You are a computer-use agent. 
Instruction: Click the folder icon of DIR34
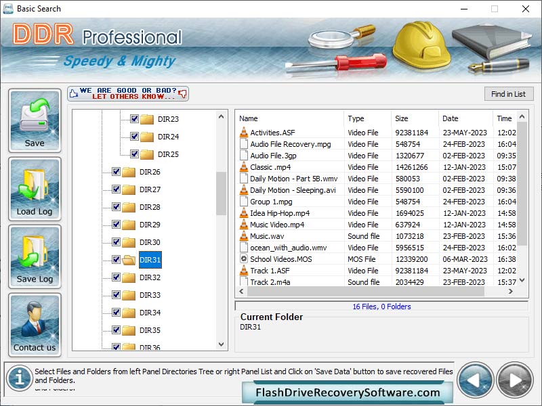coord(129,313)
